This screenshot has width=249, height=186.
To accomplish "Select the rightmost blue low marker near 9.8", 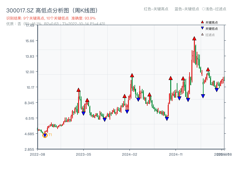I will 217,90.
